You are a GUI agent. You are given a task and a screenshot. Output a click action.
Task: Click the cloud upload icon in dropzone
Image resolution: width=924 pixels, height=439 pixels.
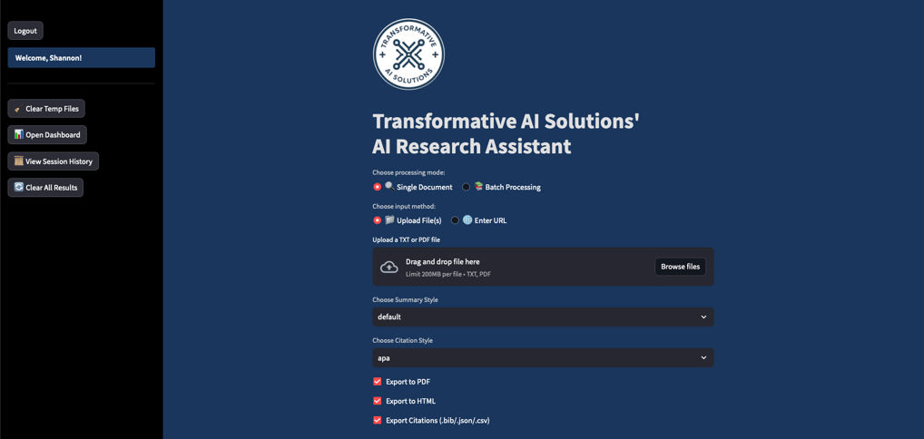coord(388,267)
